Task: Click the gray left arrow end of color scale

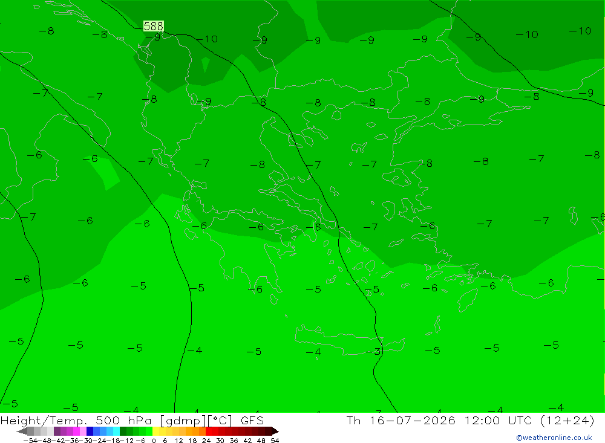Action: point(22,431)
